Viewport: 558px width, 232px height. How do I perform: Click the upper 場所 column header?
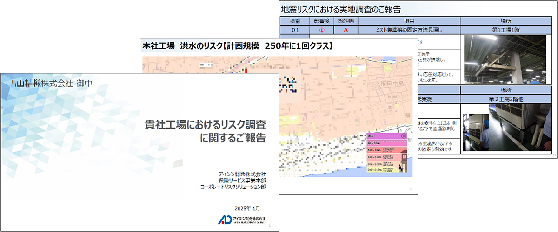pos(506,21)
